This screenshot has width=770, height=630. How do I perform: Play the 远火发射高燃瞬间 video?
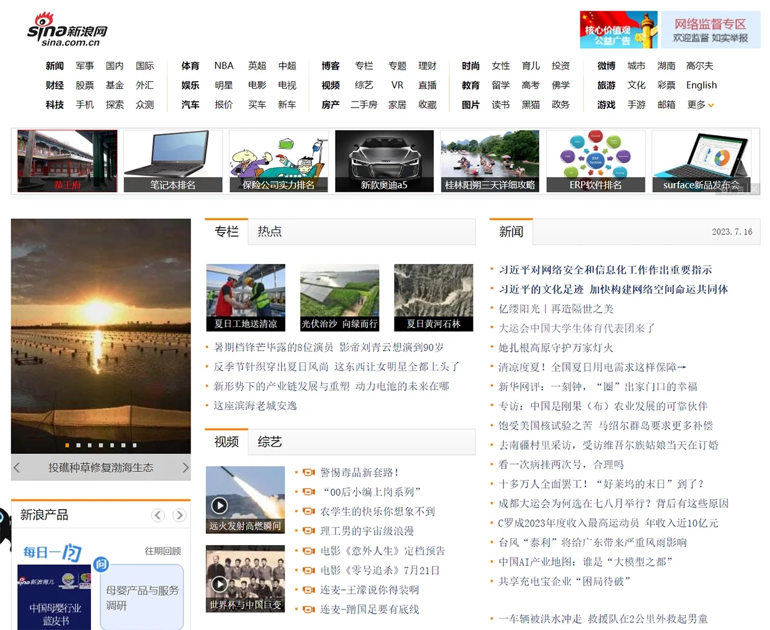click(x=220, y=505)
